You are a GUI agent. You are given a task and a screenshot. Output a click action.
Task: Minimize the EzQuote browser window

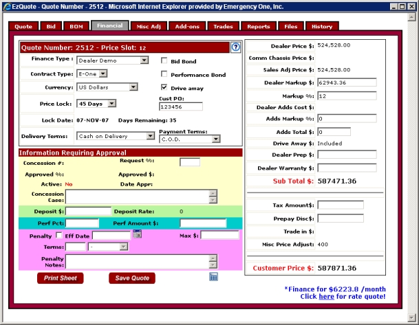pos(394,7)
